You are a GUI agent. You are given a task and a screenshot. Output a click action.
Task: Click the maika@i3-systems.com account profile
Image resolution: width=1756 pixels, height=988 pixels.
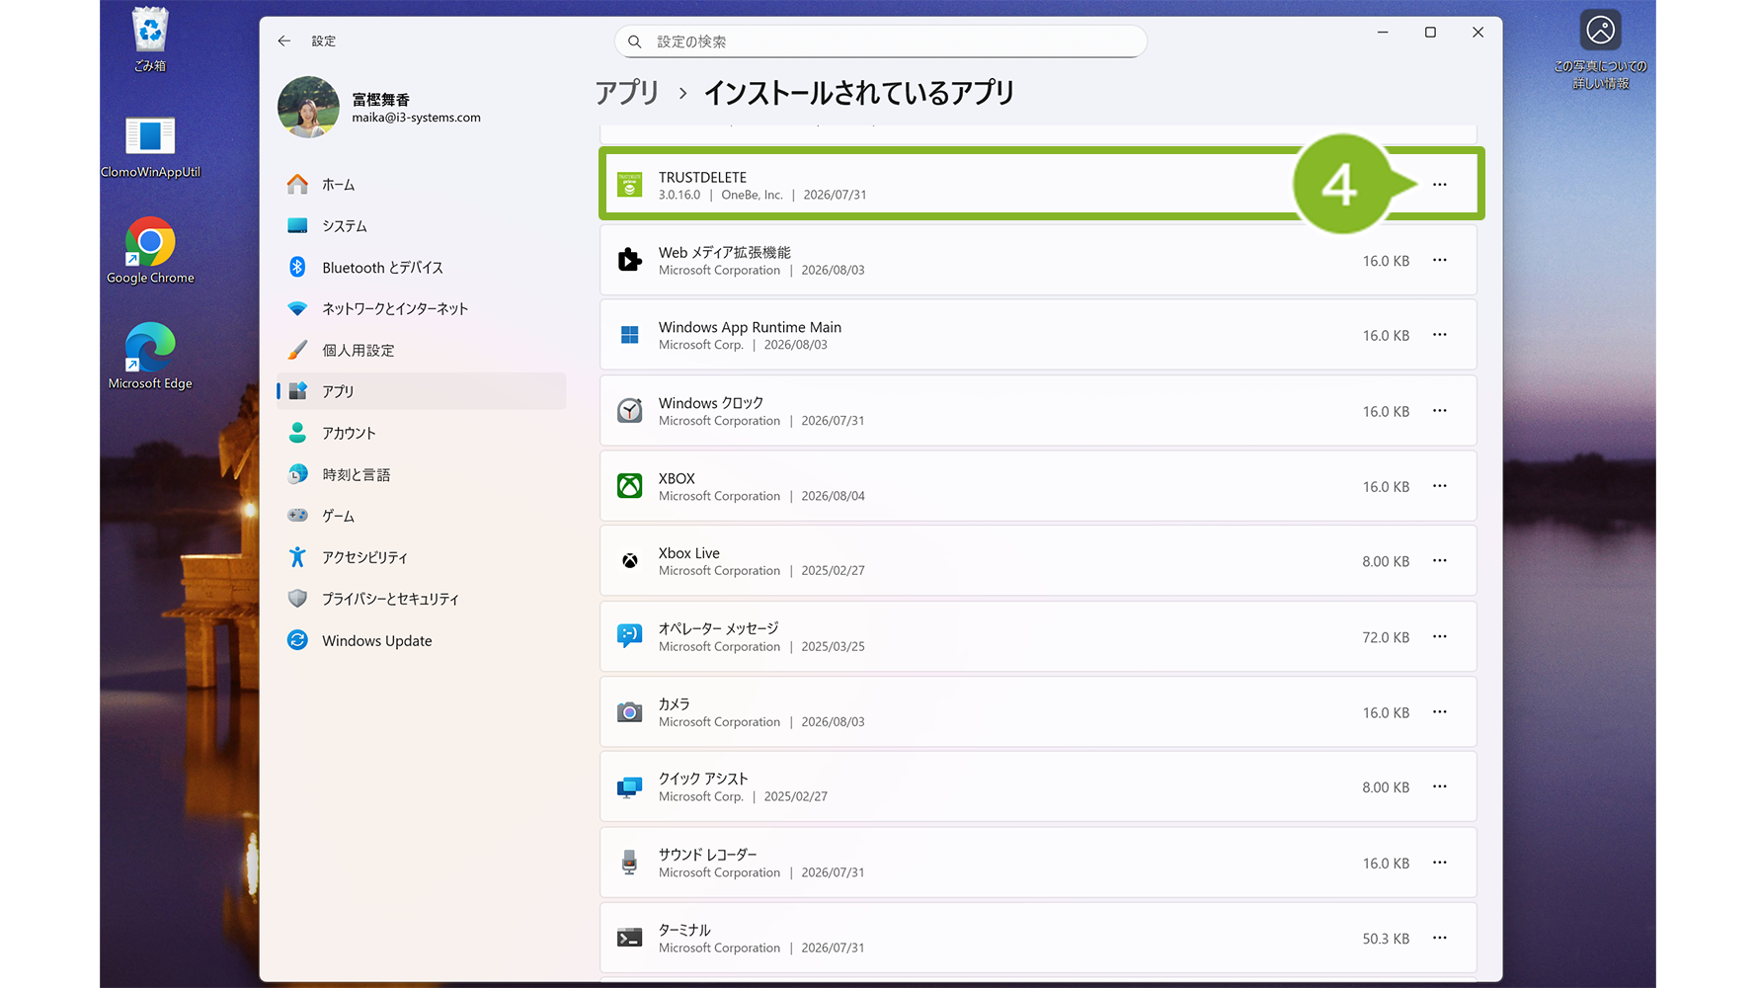coord(380,107)
